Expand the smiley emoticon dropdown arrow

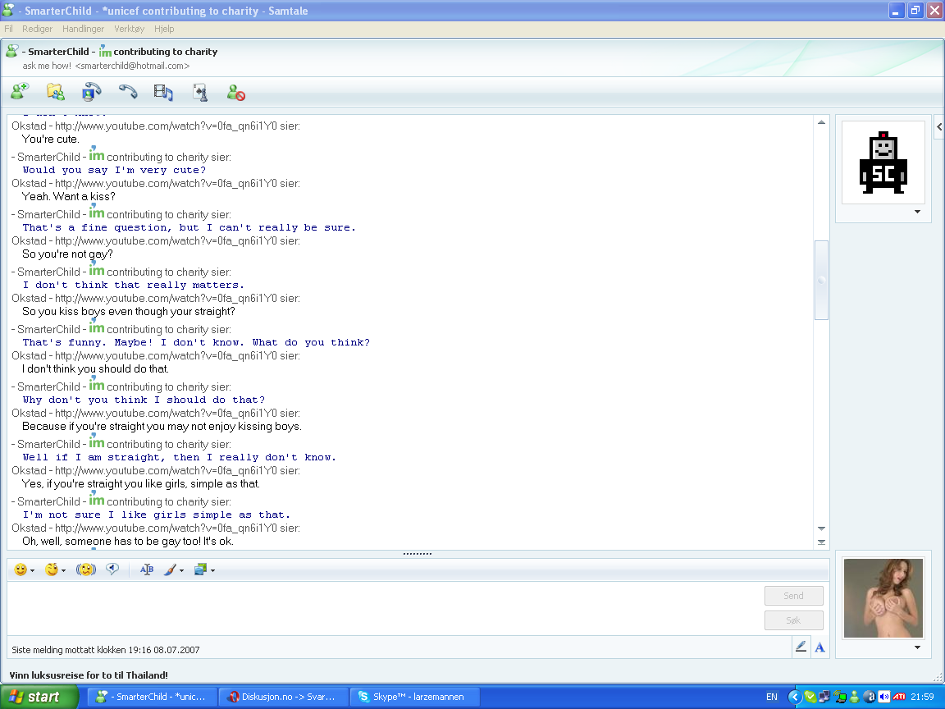pos(33,570)
